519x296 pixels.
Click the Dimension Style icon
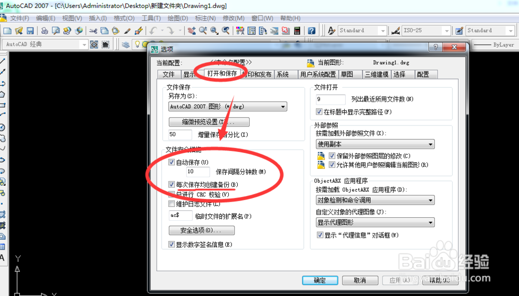[x=395, y=31]
